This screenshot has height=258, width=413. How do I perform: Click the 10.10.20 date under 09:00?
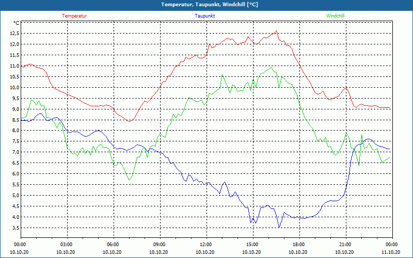(x=158, y=252)
